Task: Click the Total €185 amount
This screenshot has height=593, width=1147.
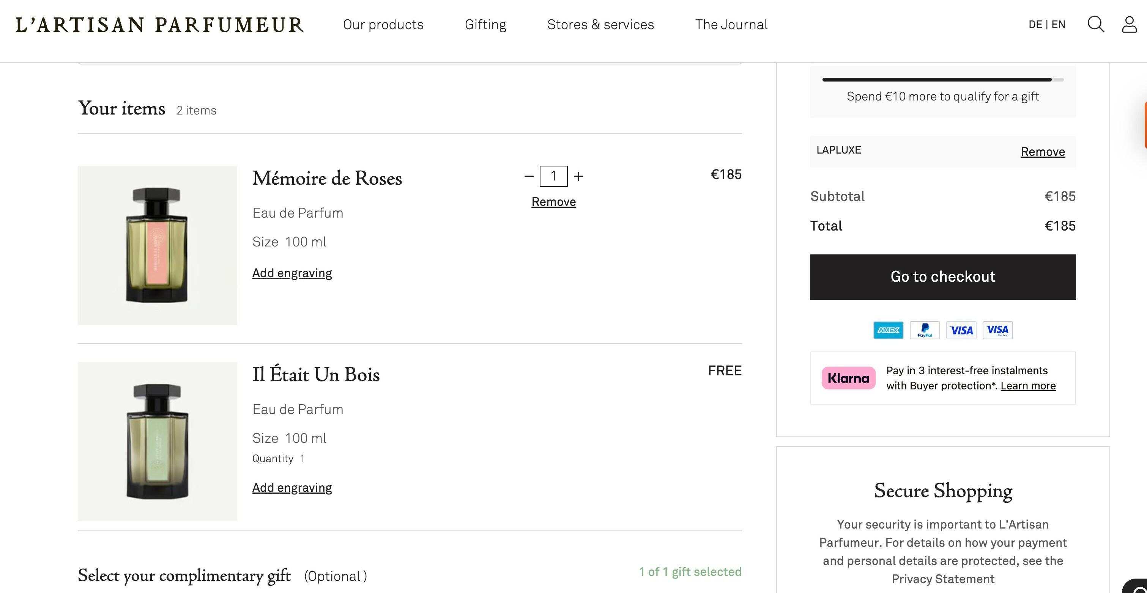Action: click(1060, 226)
